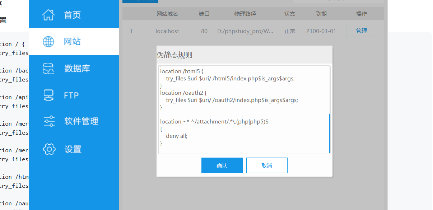Click the 到期 expiry date cell 2100-01-01
This screenshot has height=210, width=433.
coord(321,31)
